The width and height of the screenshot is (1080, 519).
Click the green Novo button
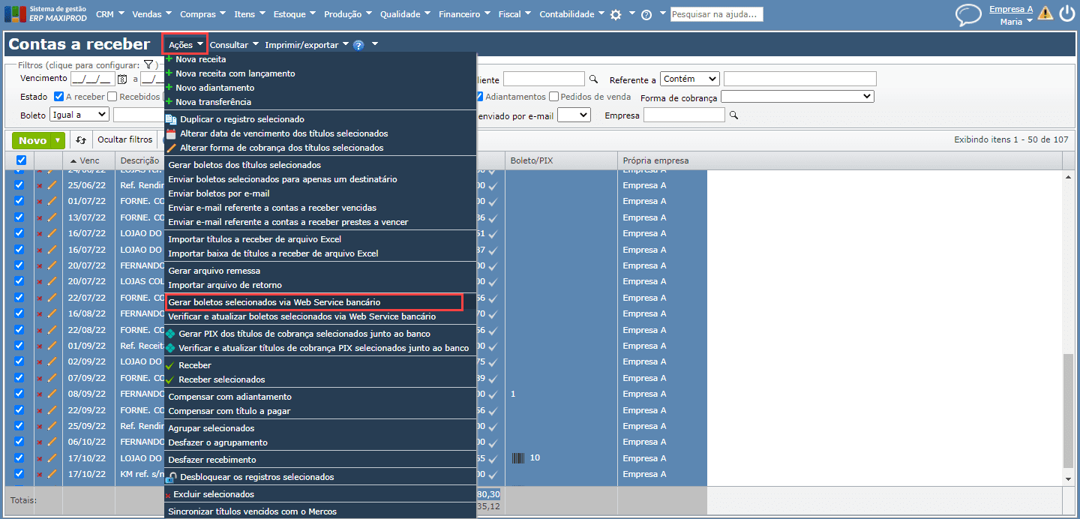32,140
